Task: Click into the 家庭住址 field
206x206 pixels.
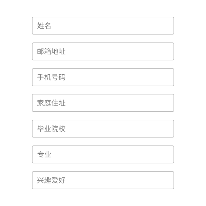Action: click(x=103, y=103)
